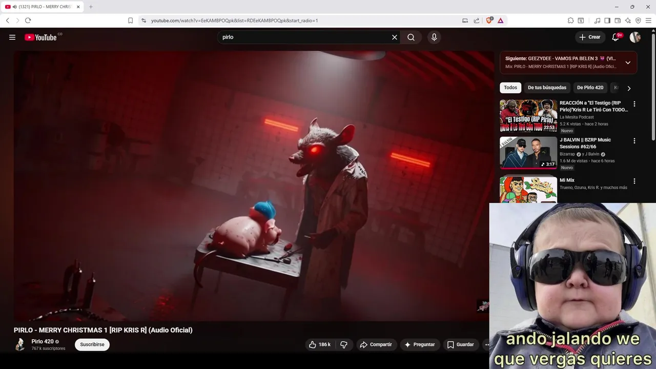Toggle the browser sidebar panel

[607, 20]
